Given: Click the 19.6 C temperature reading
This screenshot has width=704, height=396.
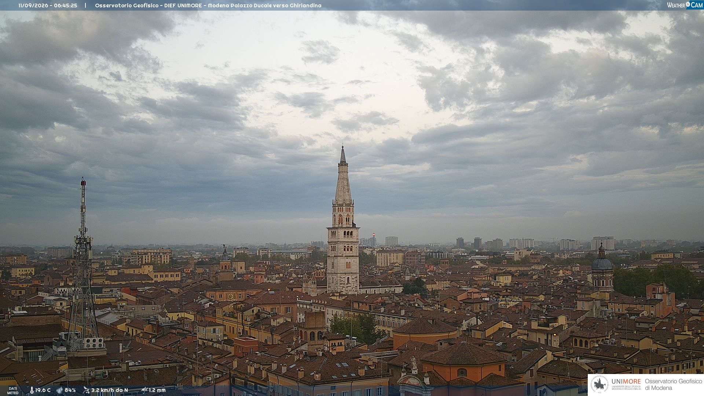Looking at the screenshot, I should click(x=43, y=390).
